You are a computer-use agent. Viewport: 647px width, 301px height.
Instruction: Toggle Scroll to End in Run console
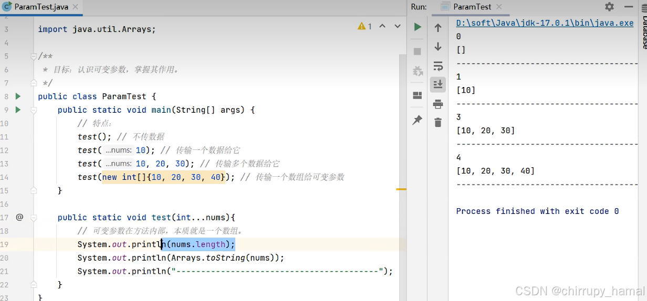(x=438, y=84)
